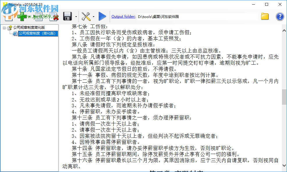287x172 pixels.
Task: Click the line 第十一条 事假、病假的规定天数
Action: coord(145,75)
